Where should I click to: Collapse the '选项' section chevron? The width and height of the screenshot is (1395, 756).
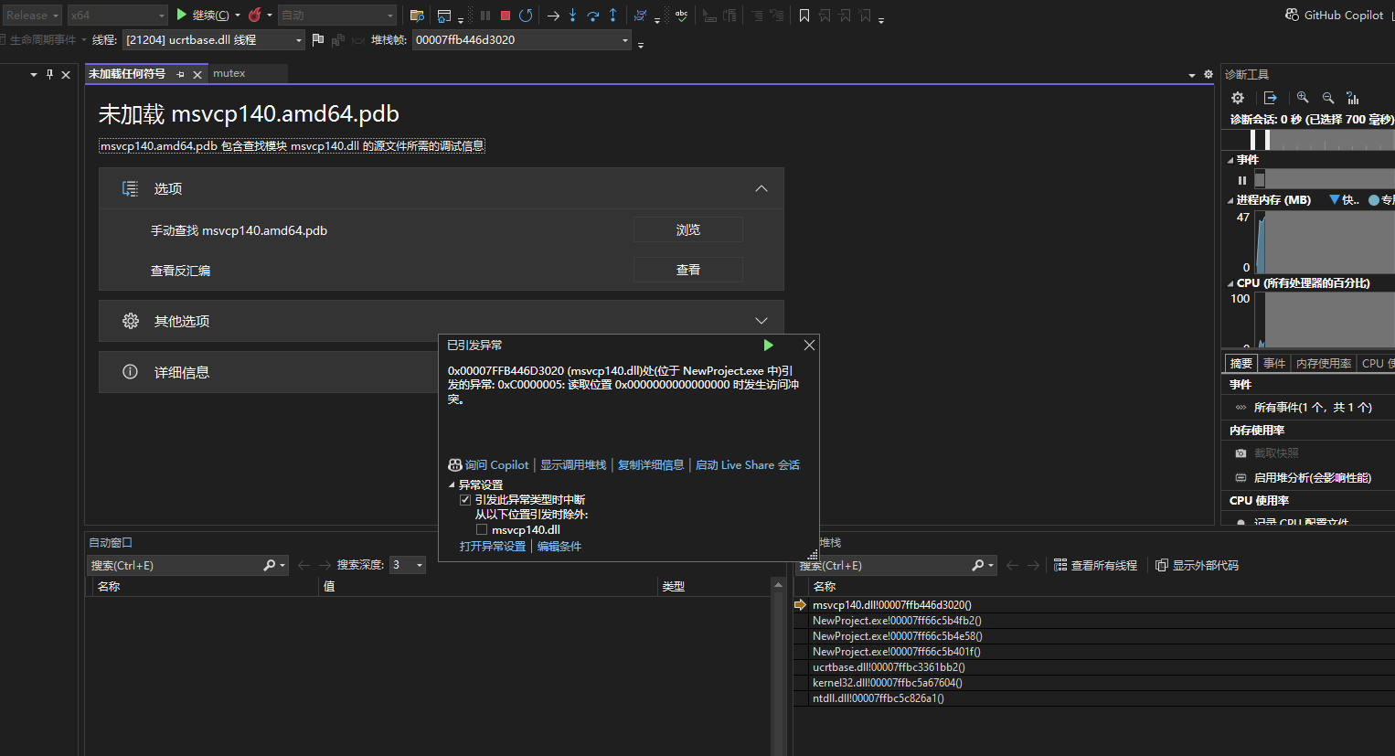761,188
